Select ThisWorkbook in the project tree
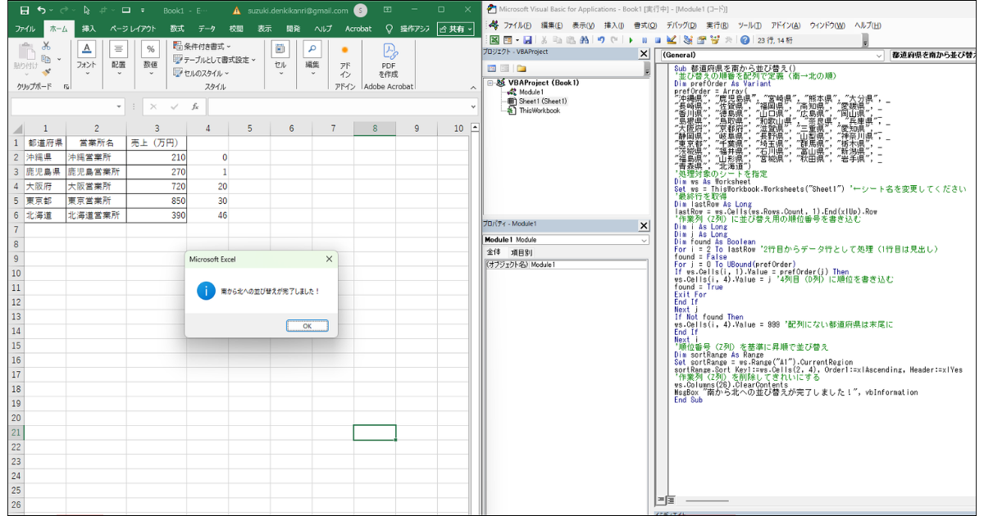This screenshot has width=984, height=516. coord(539,111)
